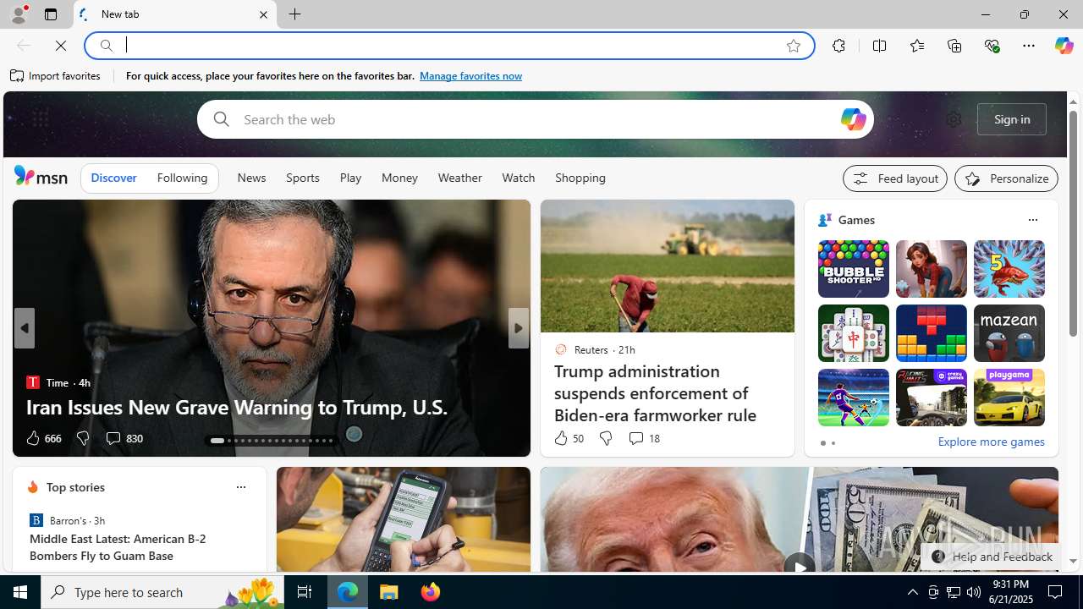
Task: Select the Discover tab
Action: click(113, 178)
